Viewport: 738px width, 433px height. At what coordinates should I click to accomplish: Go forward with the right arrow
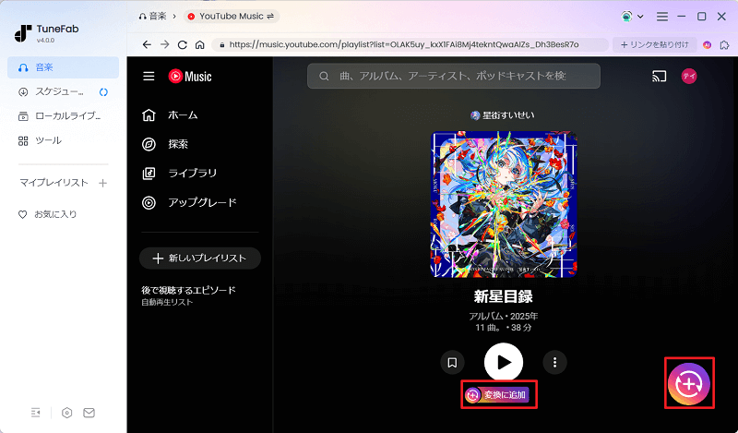[165, 44]
